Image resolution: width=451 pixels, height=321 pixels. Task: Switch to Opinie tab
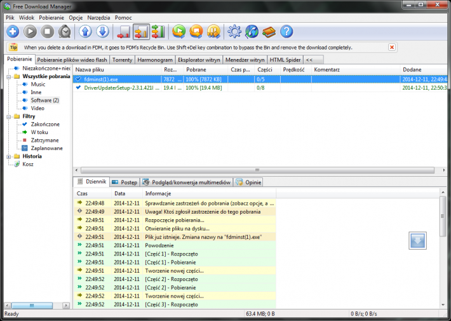point(249,182)
